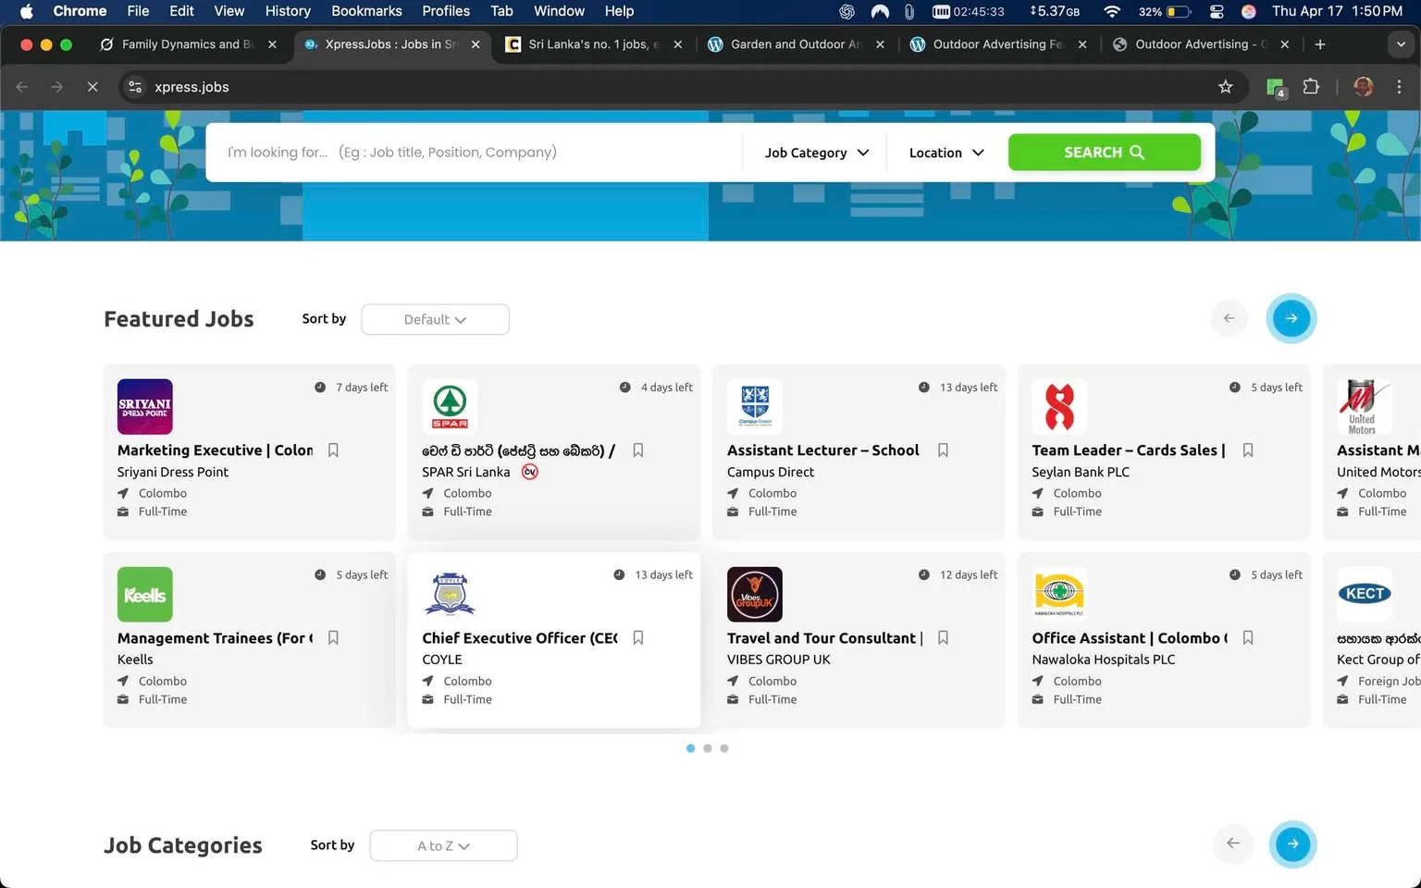Select the second carousel pagination dot
Screen dimensions: 1421x888
(708, 748)
